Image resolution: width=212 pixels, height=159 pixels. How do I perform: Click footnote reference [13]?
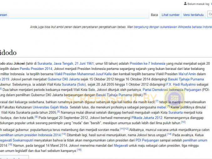click(x=64, y=134)
